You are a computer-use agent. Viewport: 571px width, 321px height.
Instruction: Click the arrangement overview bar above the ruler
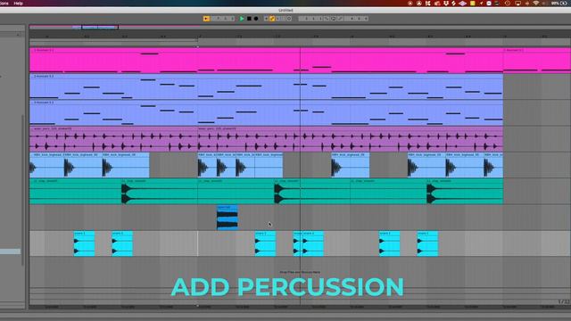coord(300,28)
